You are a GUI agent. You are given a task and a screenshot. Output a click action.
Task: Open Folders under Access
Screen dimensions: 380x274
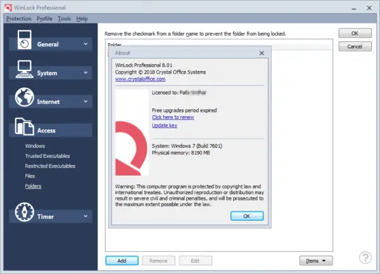[x=33, y=186]
